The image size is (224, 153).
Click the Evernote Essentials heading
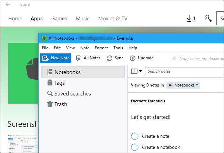[148, 101]
